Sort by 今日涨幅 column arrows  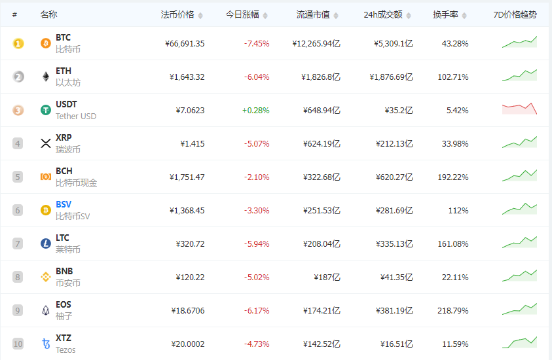pyautogui.click(x=265, y=15)
